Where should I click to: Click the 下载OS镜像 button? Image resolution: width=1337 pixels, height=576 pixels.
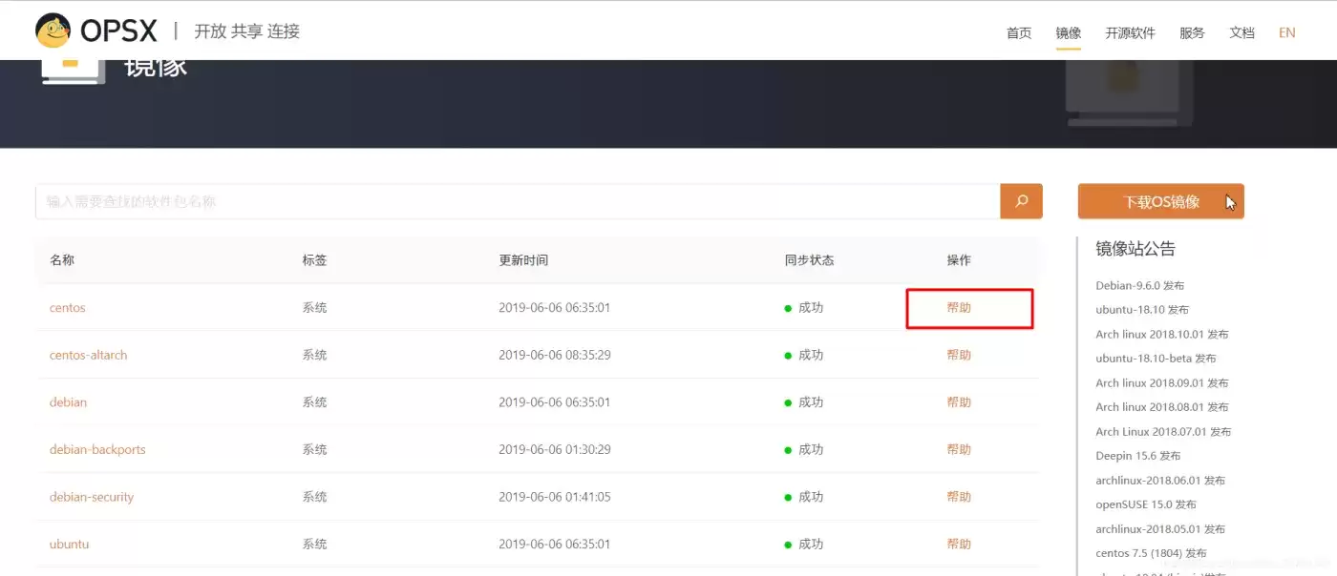(x=1161, y=201)
